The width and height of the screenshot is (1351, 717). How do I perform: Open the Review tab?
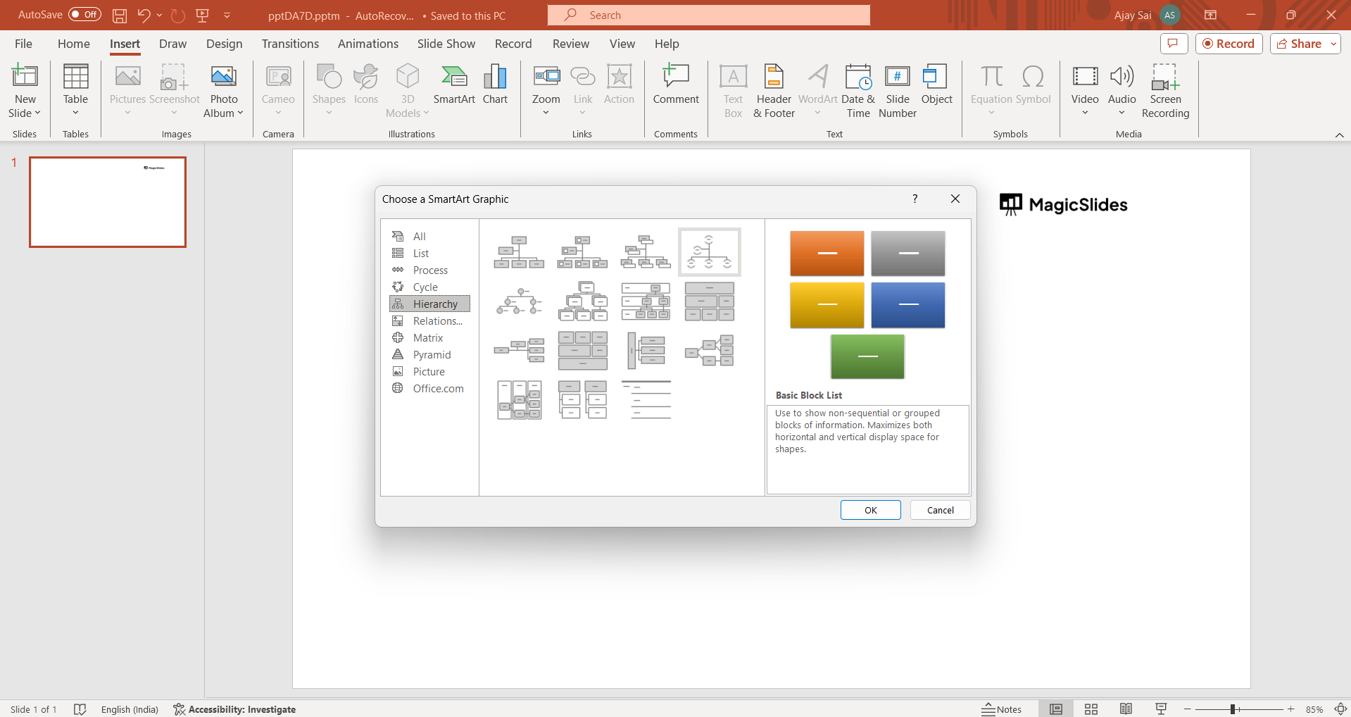[571, 44]
